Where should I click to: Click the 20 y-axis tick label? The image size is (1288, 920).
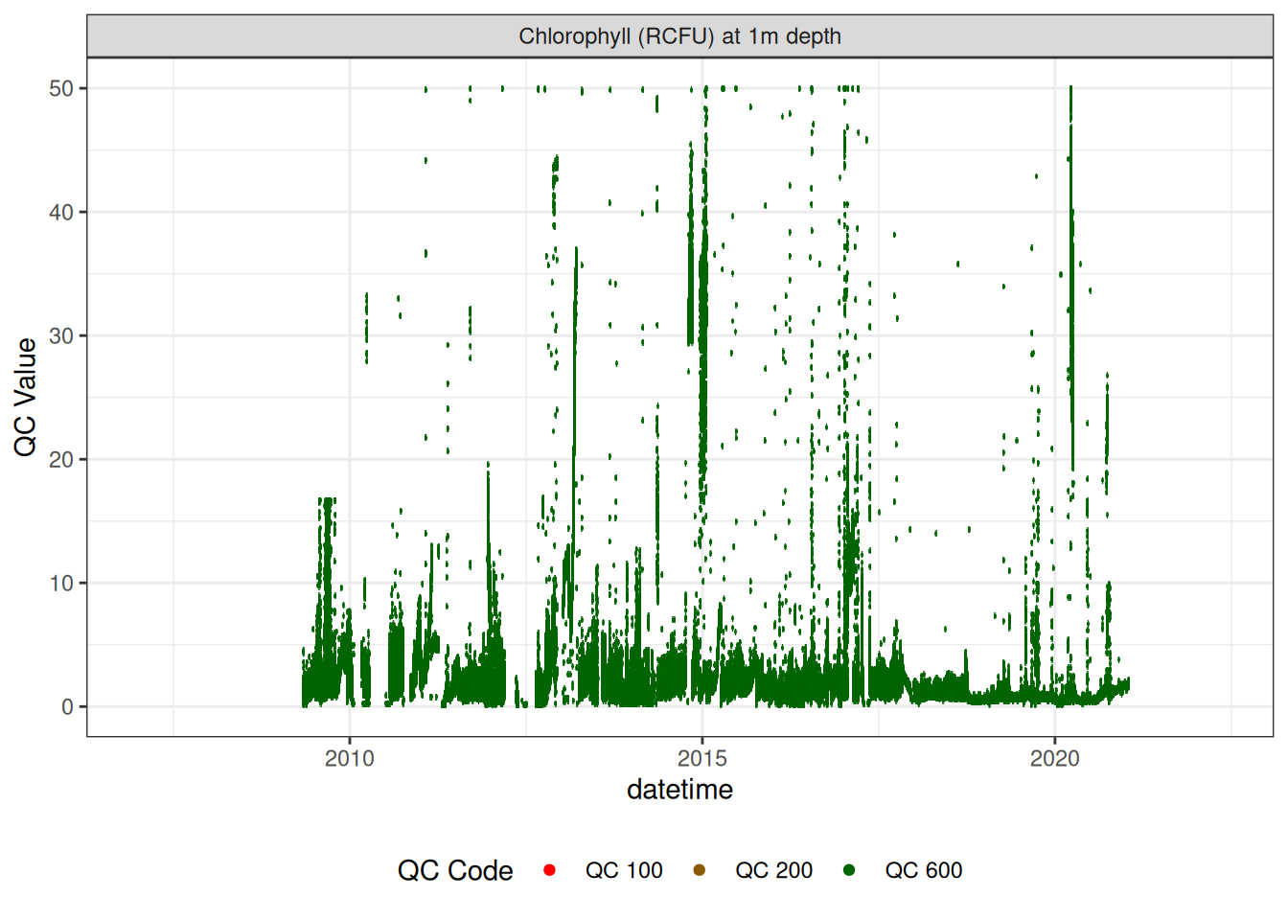point(61,459)
